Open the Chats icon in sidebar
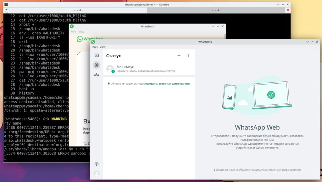Screen dimensions: 322x182 pos(97,55)
